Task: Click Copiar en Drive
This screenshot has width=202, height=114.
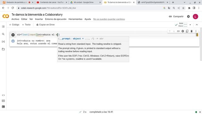Action: pyautogui.click(x=45, y=25)
